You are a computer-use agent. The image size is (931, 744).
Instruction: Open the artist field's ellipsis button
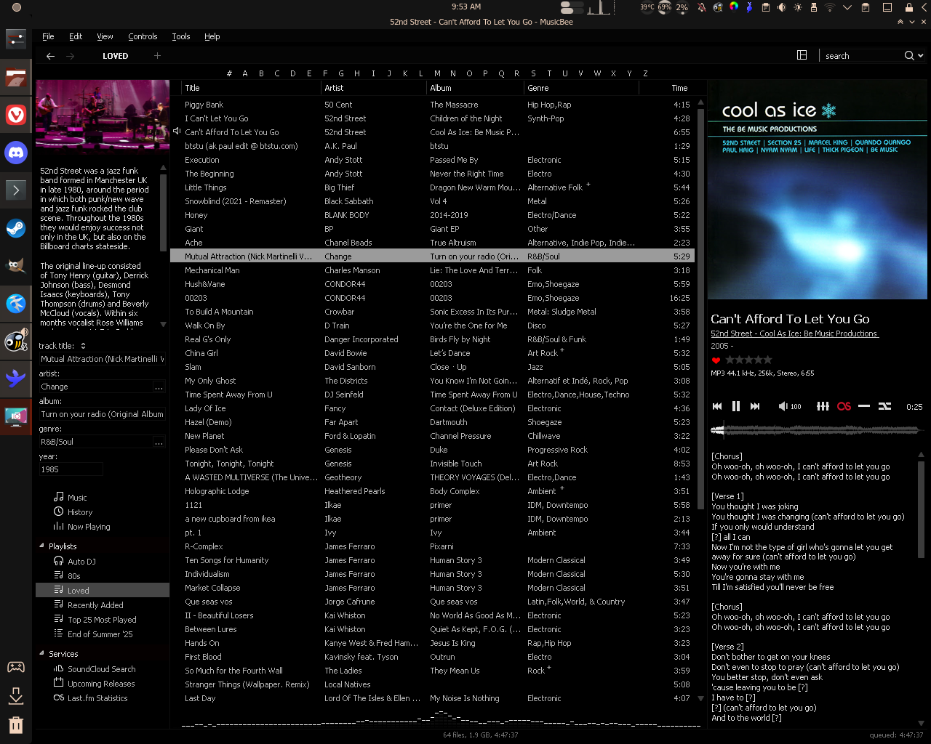coord(159,387)
